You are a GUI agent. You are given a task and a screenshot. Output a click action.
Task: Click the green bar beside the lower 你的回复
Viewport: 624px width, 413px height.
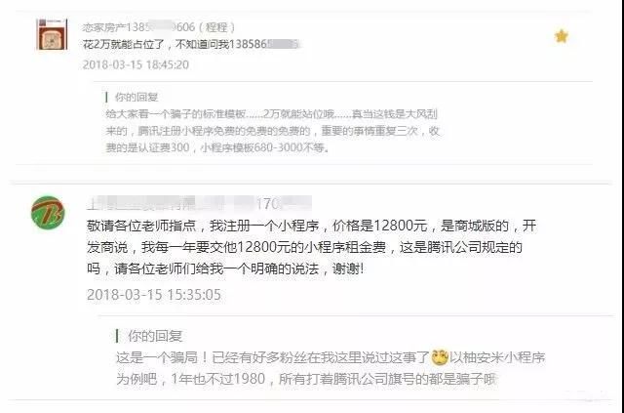(117, 336)
